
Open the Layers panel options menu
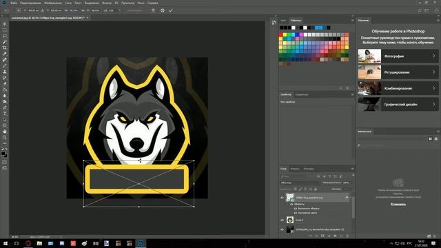(352, 169)
